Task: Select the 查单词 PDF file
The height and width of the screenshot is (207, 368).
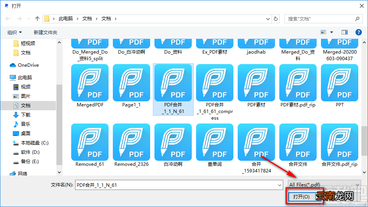Action: pos(215,142)
